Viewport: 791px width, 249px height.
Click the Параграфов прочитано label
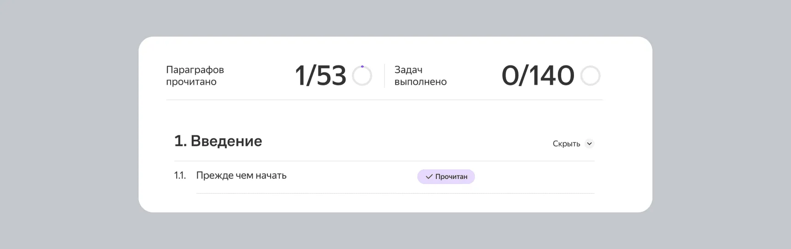195,76
